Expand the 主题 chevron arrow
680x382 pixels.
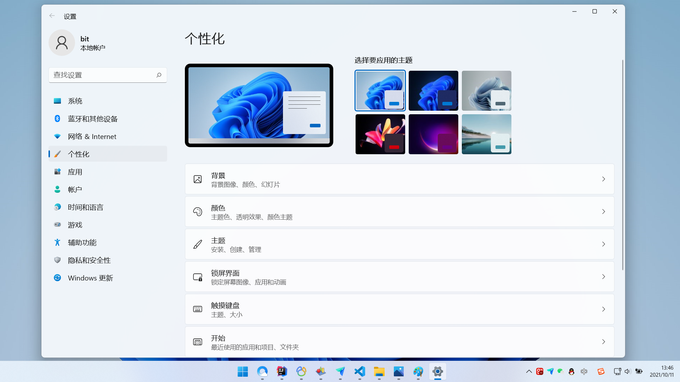click(603, 244)
